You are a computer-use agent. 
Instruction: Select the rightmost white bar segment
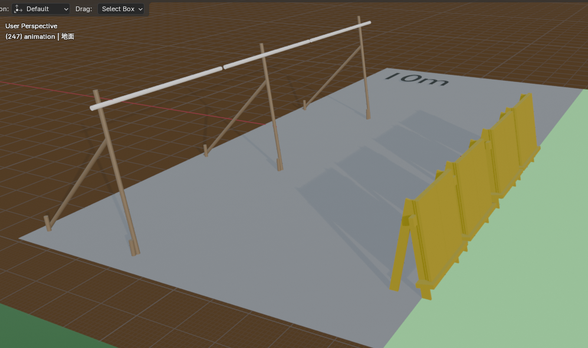(340, 31)
